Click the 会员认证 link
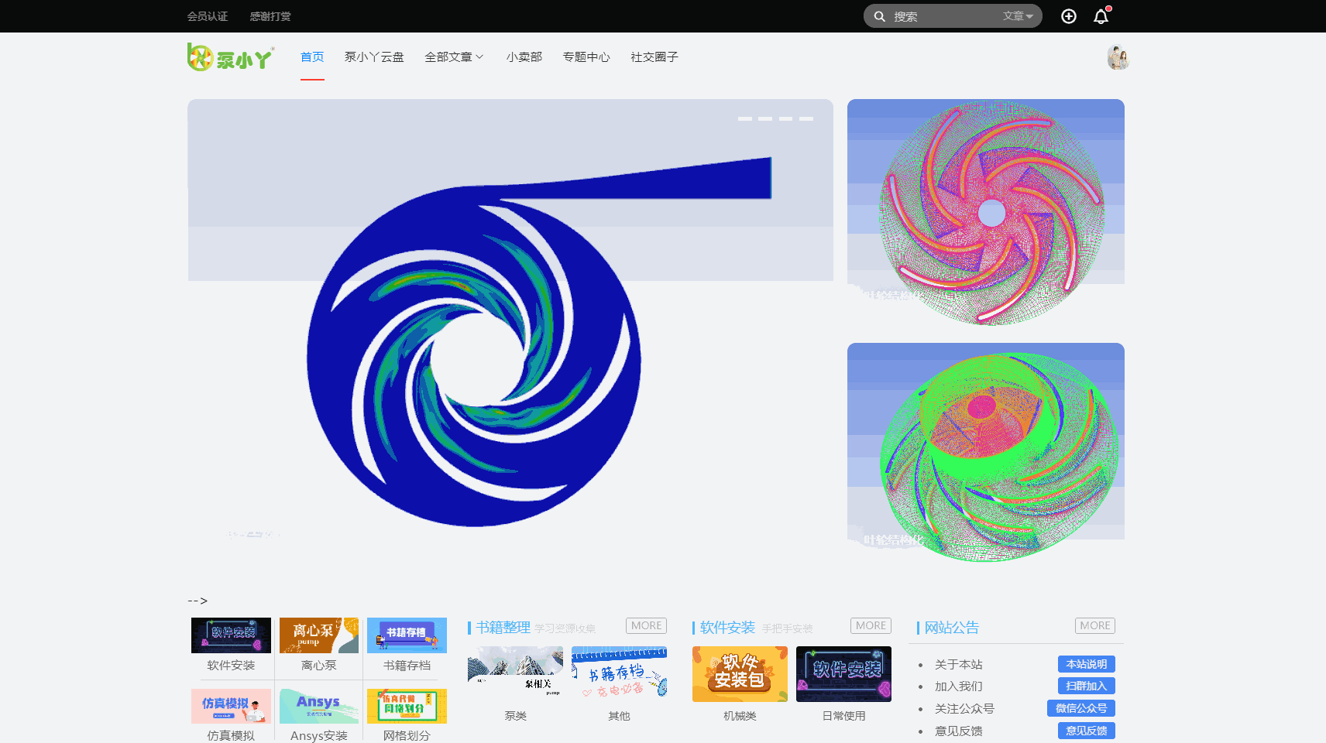Image resolution: width=1326 pixels, height=743 pixels. (208, 16)
